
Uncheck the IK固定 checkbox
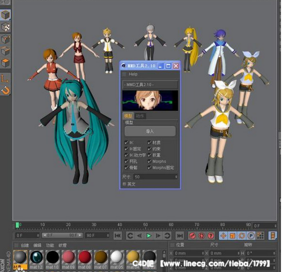coord(126,149)
